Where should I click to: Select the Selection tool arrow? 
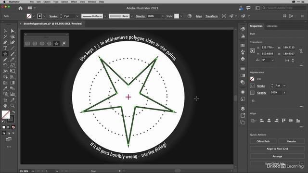pos(5,31)
